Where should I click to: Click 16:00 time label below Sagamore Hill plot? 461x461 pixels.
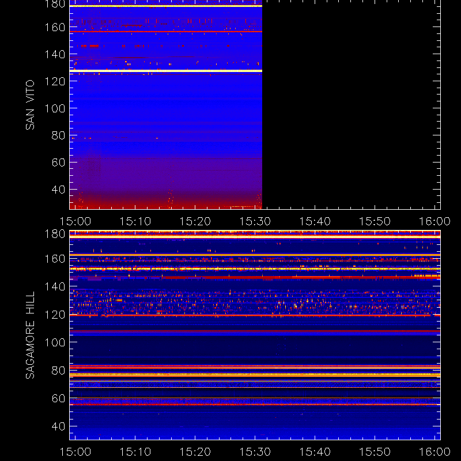click(x=434, y=452)
